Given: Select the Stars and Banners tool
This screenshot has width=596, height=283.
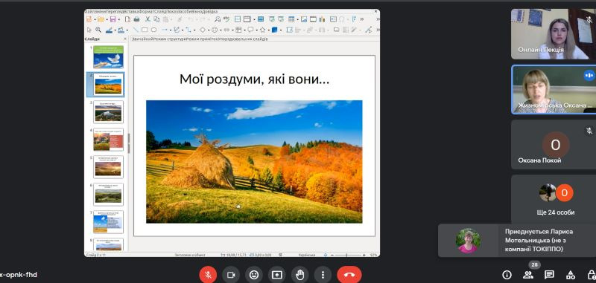Looking at the screenshot, I should (x=262, y=30).
